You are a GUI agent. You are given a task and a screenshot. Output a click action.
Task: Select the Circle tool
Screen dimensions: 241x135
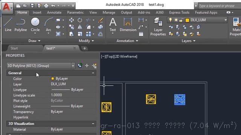35,24
